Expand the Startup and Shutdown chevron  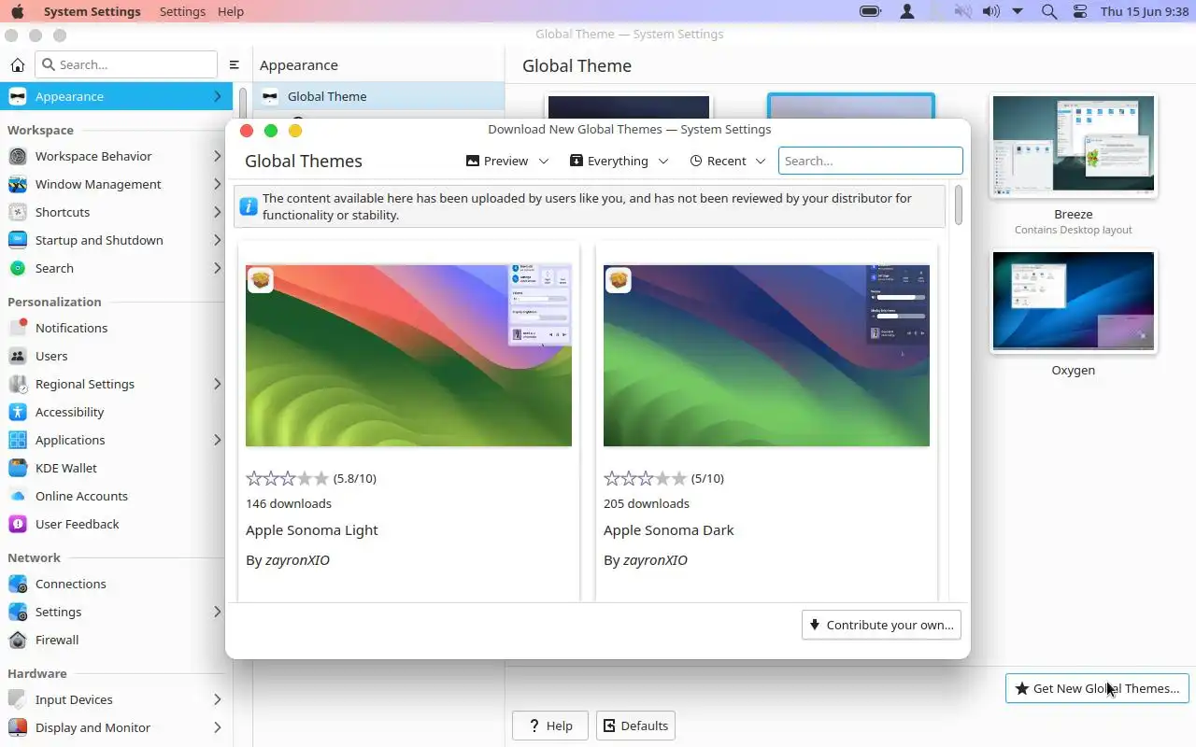tap(217, 240)
